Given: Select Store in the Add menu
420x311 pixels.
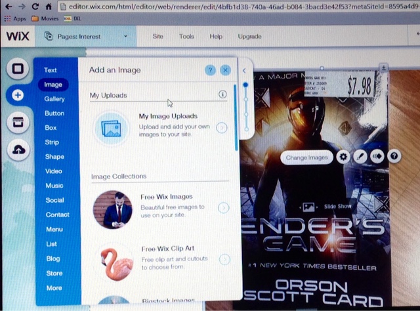Looking at the screenshot, I should pos(54,273).
